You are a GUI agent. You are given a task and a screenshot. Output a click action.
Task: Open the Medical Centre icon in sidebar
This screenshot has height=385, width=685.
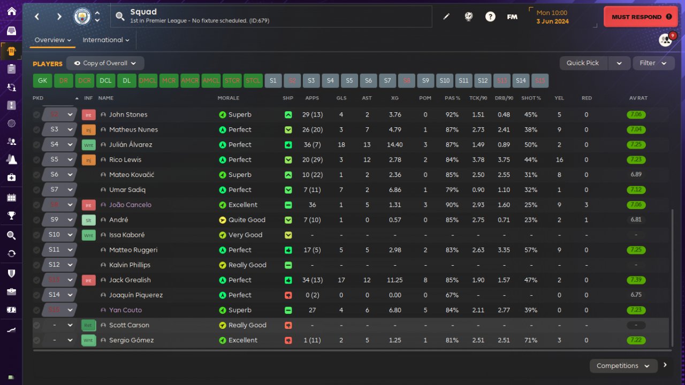pyautogui.click(x=11, y=177)
